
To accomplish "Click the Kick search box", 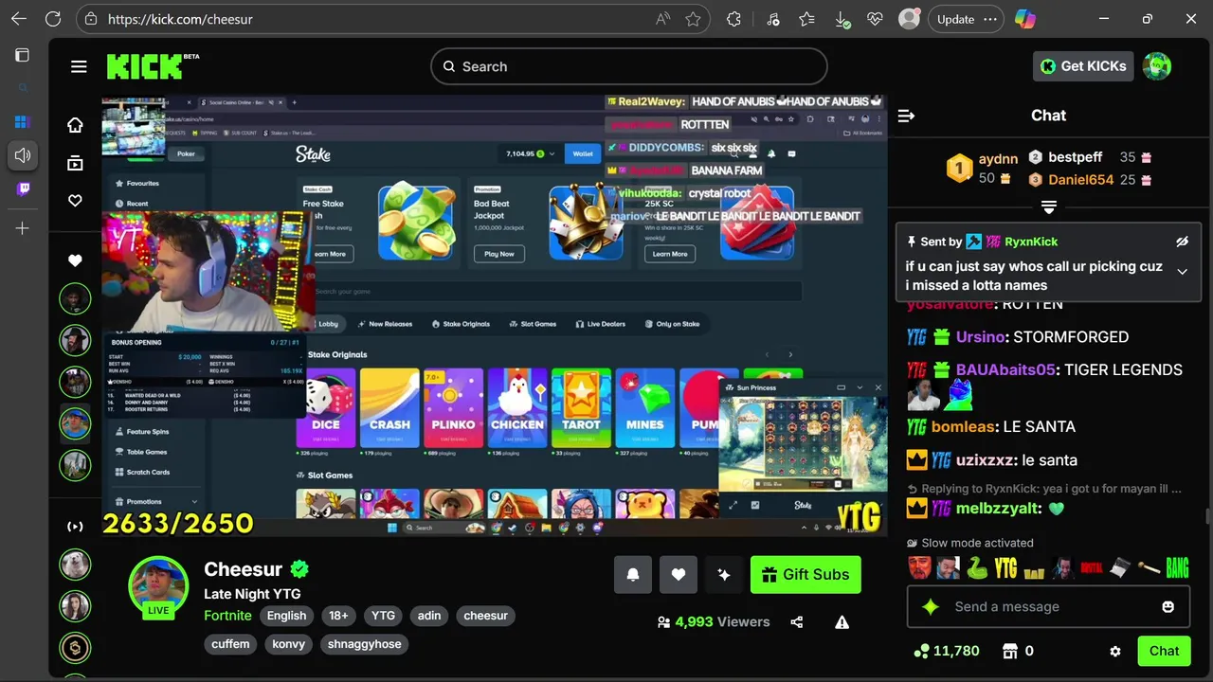I will 629,66.
